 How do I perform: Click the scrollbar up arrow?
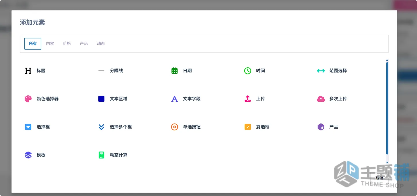tap(387, 60)
